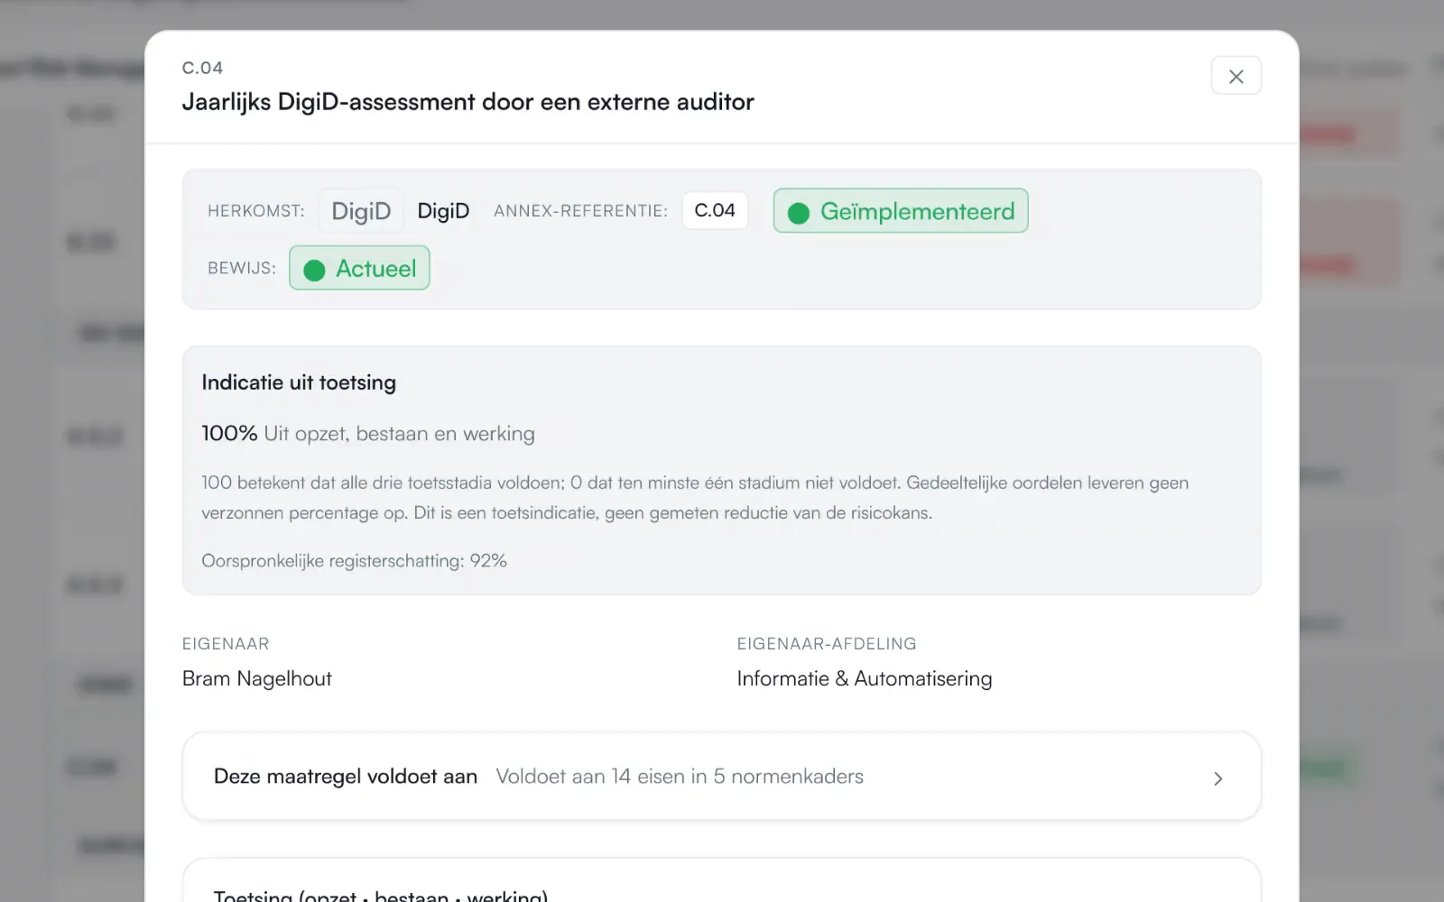Click department Informatie & Automatisering

pos(865,678)
